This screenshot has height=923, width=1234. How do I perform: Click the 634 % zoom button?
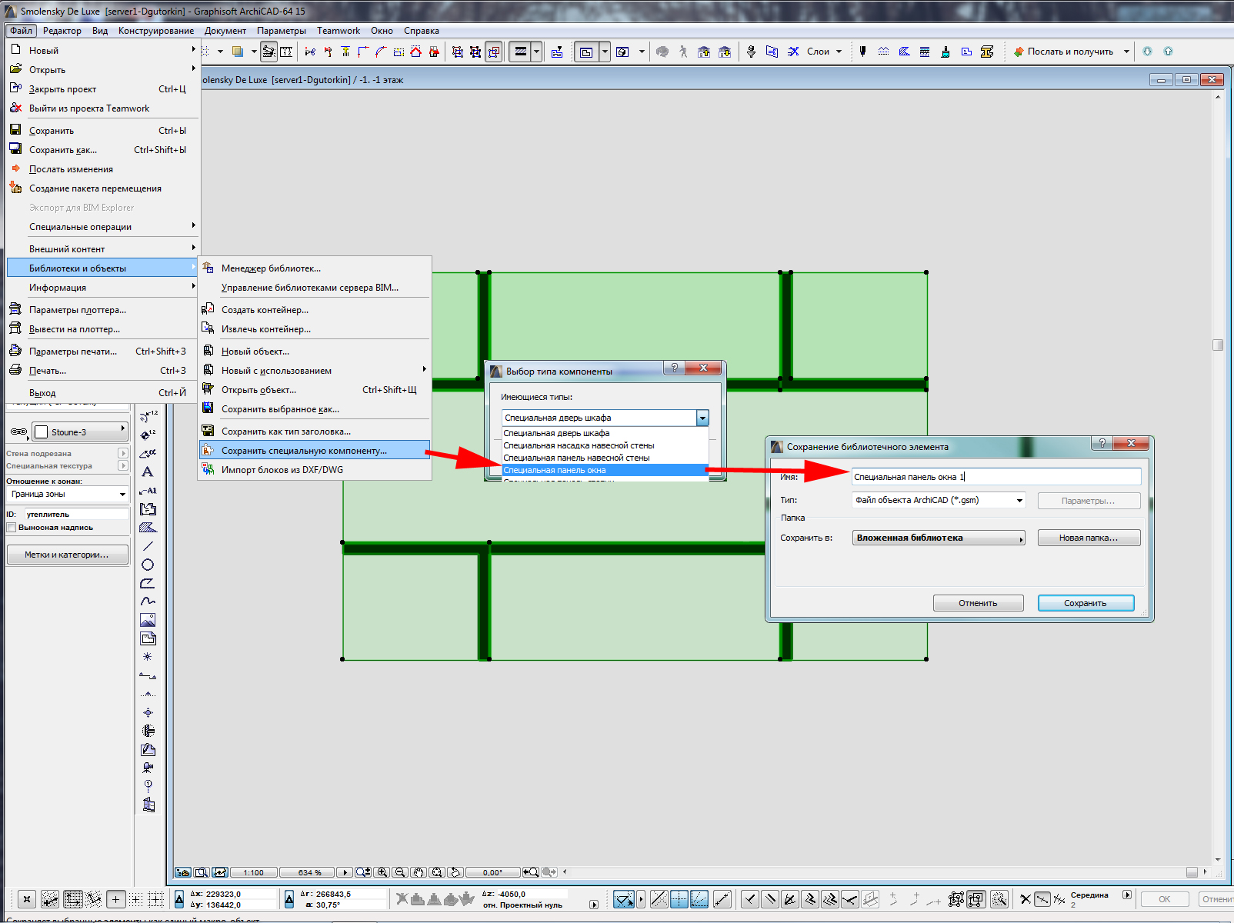pos(310,872)
